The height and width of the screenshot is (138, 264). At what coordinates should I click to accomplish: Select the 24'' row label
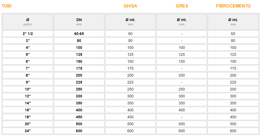click(x=28, y=131)
